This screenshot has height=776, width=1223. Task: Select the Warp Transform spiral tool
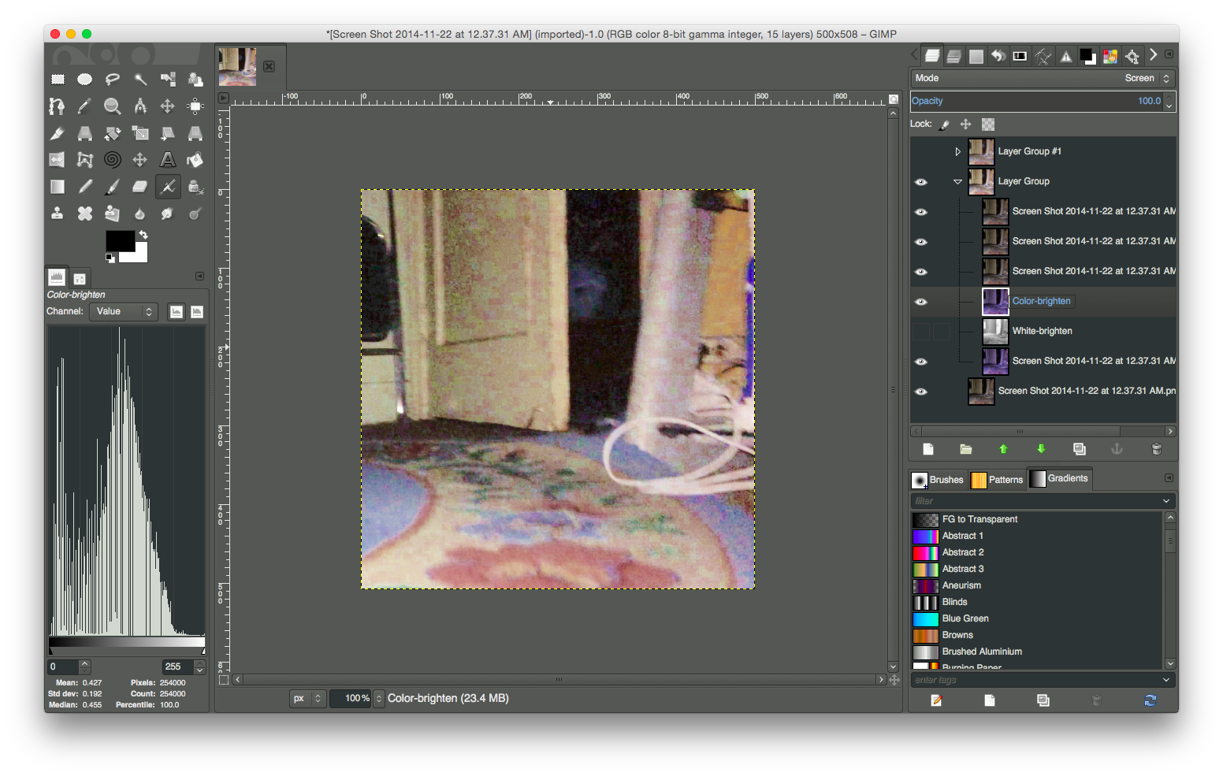click(x=113, y=160)
